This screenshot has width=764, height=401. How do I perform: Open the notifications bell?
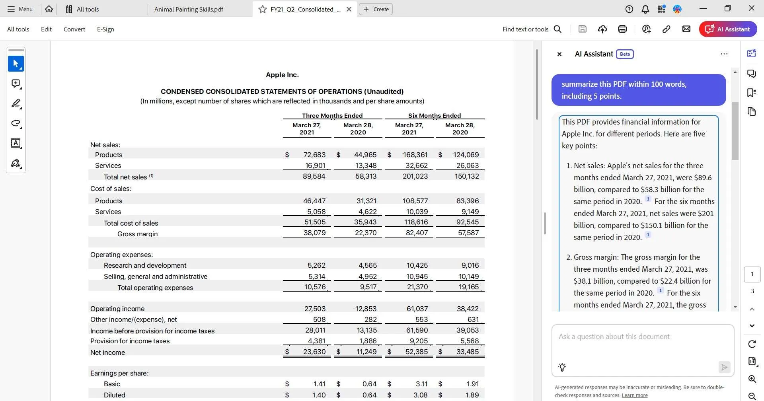tap(645, 9)
